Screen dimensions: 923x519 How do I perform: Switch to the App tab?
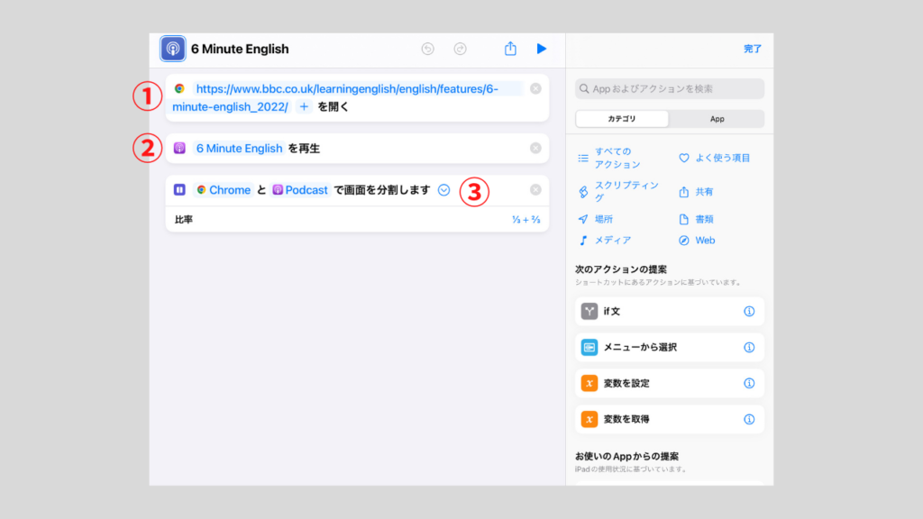click(x=717, y=119)
